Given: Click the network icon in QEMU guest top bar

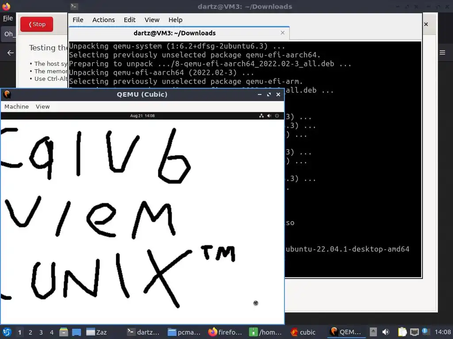Looking at the screenshot, I should (261, 116).
